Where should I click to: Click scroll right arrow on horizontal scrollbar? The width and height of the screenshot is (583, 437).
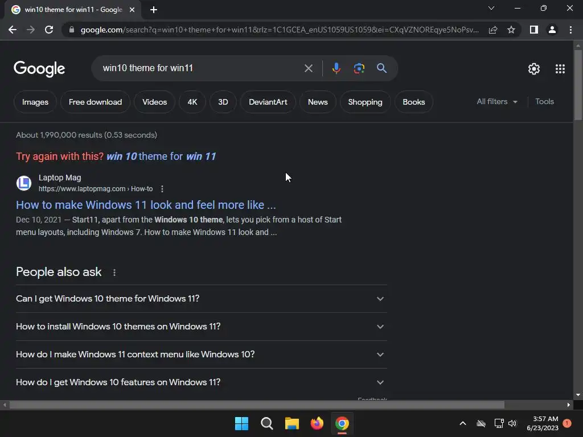point(569,405)
